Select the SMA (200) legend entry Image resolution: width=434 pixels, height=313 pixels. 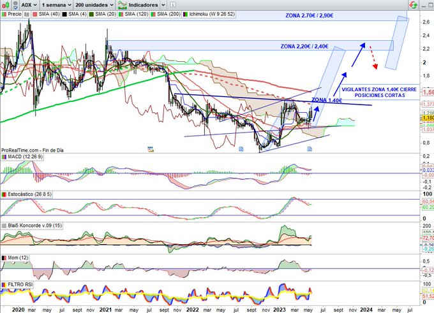(165, 14)
